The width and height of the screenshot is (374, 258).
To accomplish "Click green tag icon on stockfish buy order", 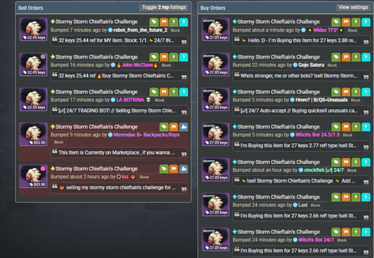I will (x=336, y=162).
